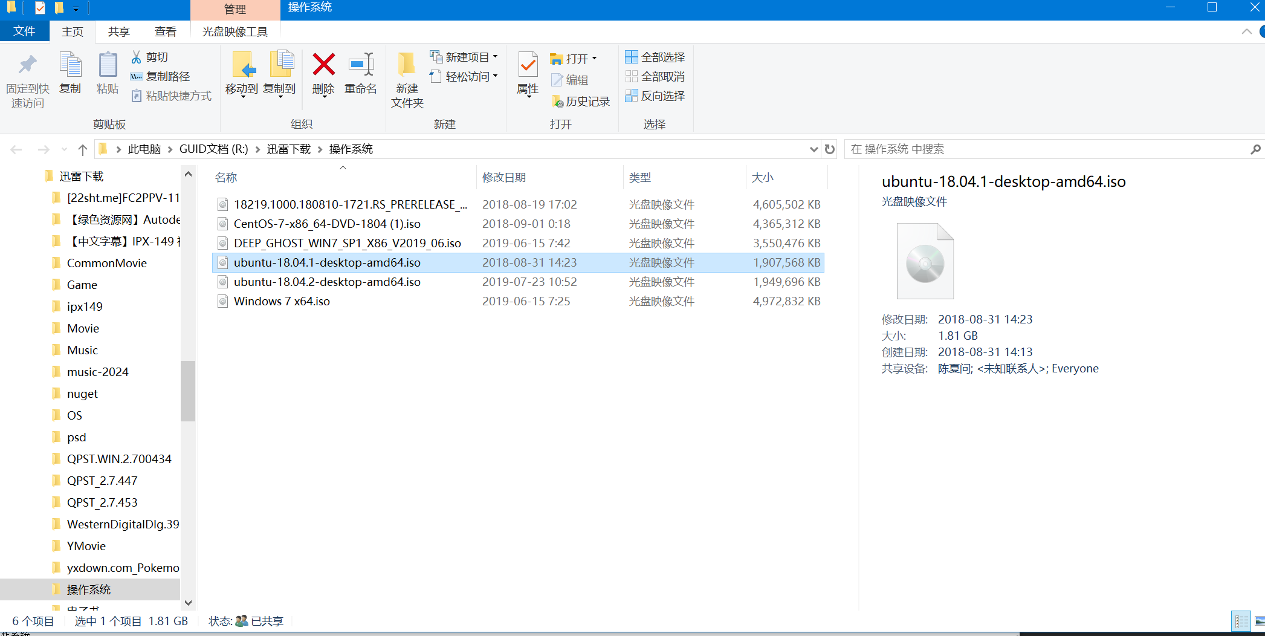
Task: Click the navigation pane scrollbar thumb
Action: 188,391
